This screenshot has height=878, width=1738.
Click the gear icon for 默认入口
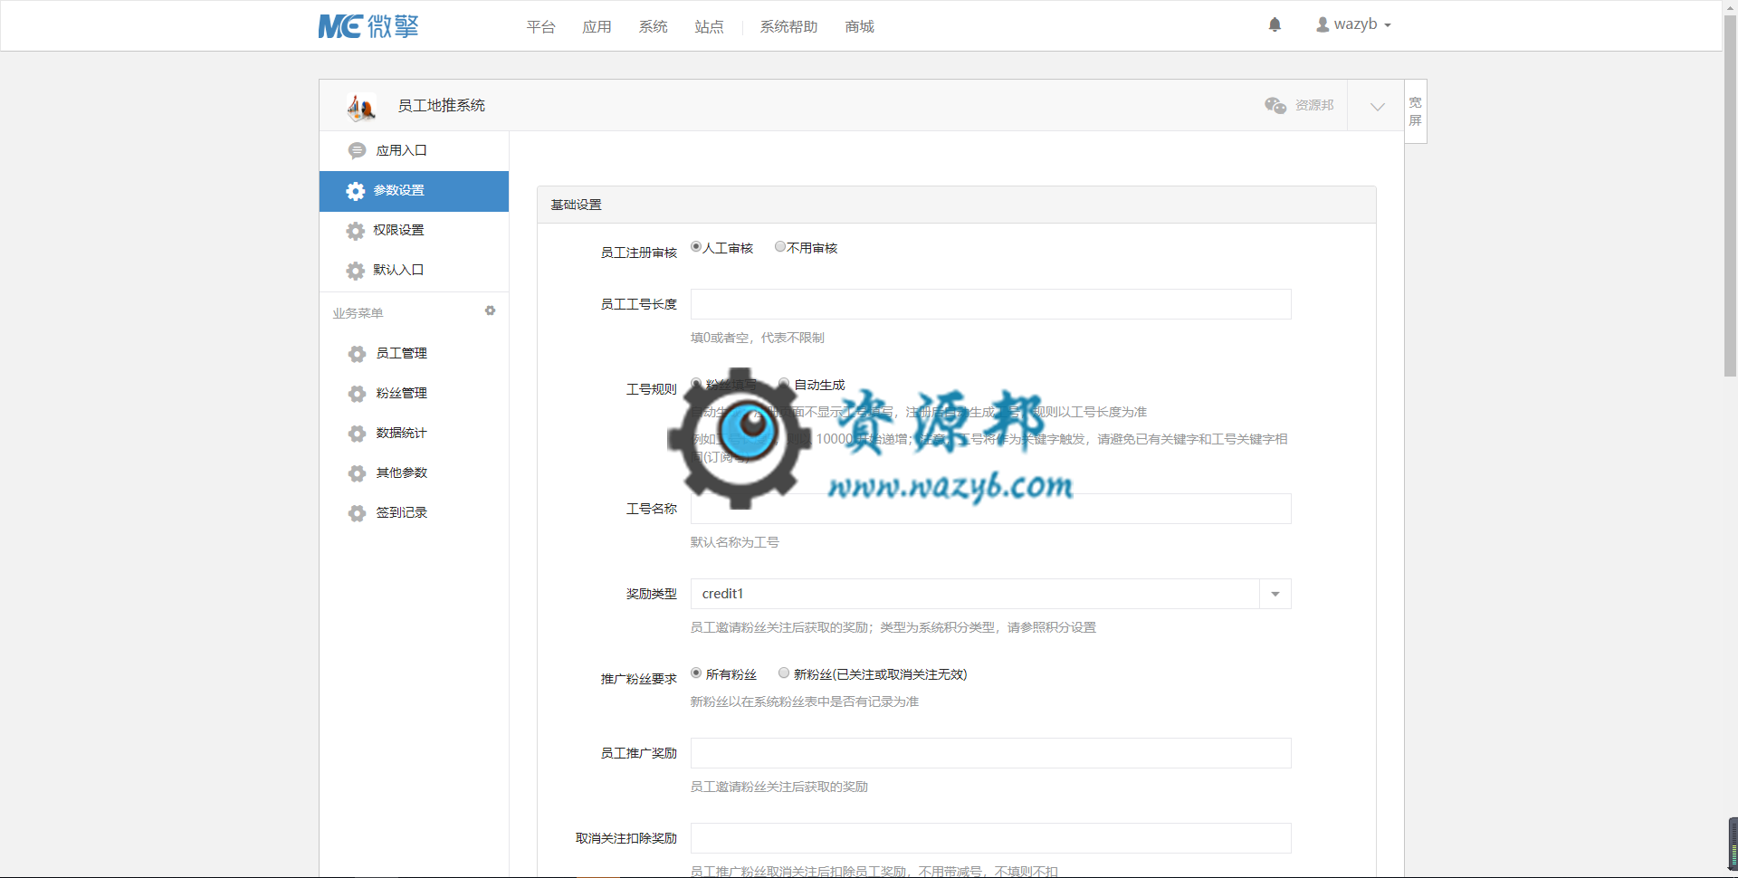(x=355, y=271)
